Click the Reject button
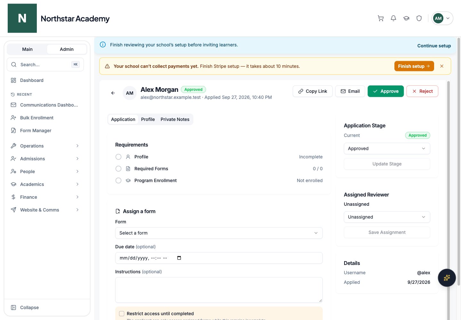Image resolution: width=461 pixels, height=320 pixels. click(422, 91)
